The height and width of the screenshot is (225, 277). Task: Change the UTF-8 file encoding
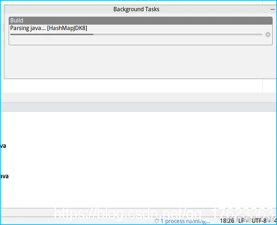point(260,221)
